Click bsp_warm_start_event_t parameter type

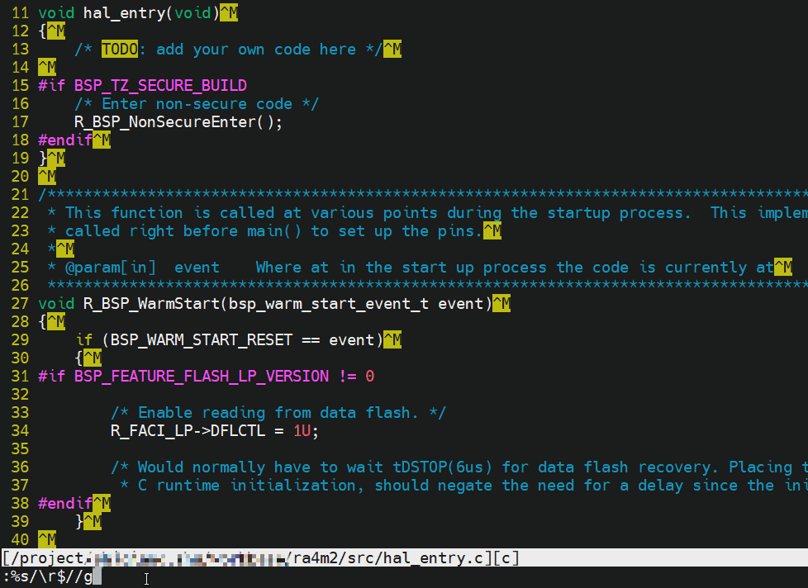tap(328, 304)
